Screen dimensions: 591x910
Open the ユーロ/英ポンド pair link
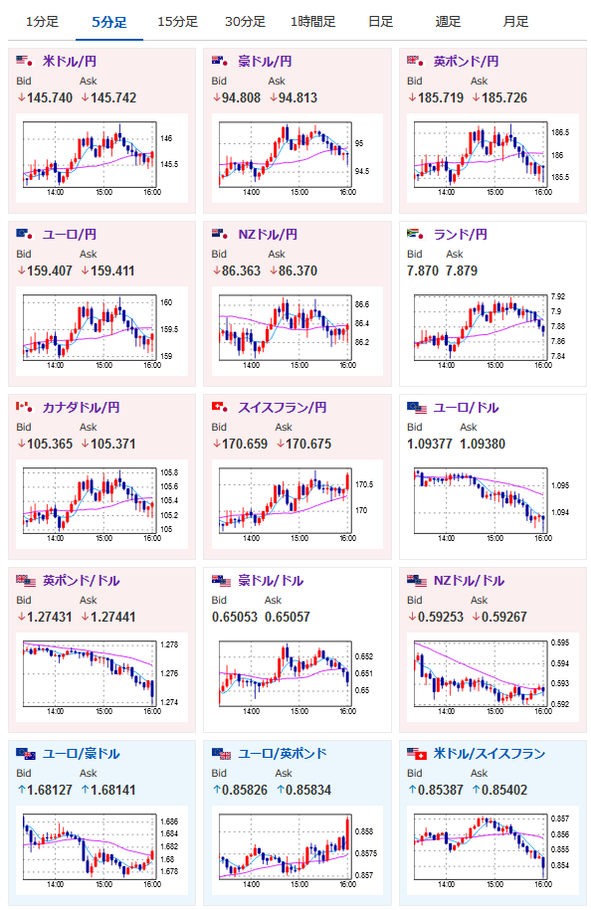(283, 753)
